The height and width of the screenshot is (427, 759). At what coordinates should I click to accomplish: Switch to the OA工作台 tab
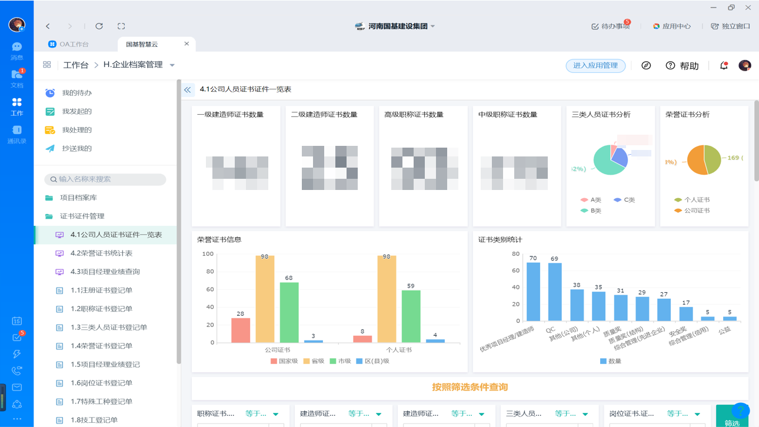point(74,44)
